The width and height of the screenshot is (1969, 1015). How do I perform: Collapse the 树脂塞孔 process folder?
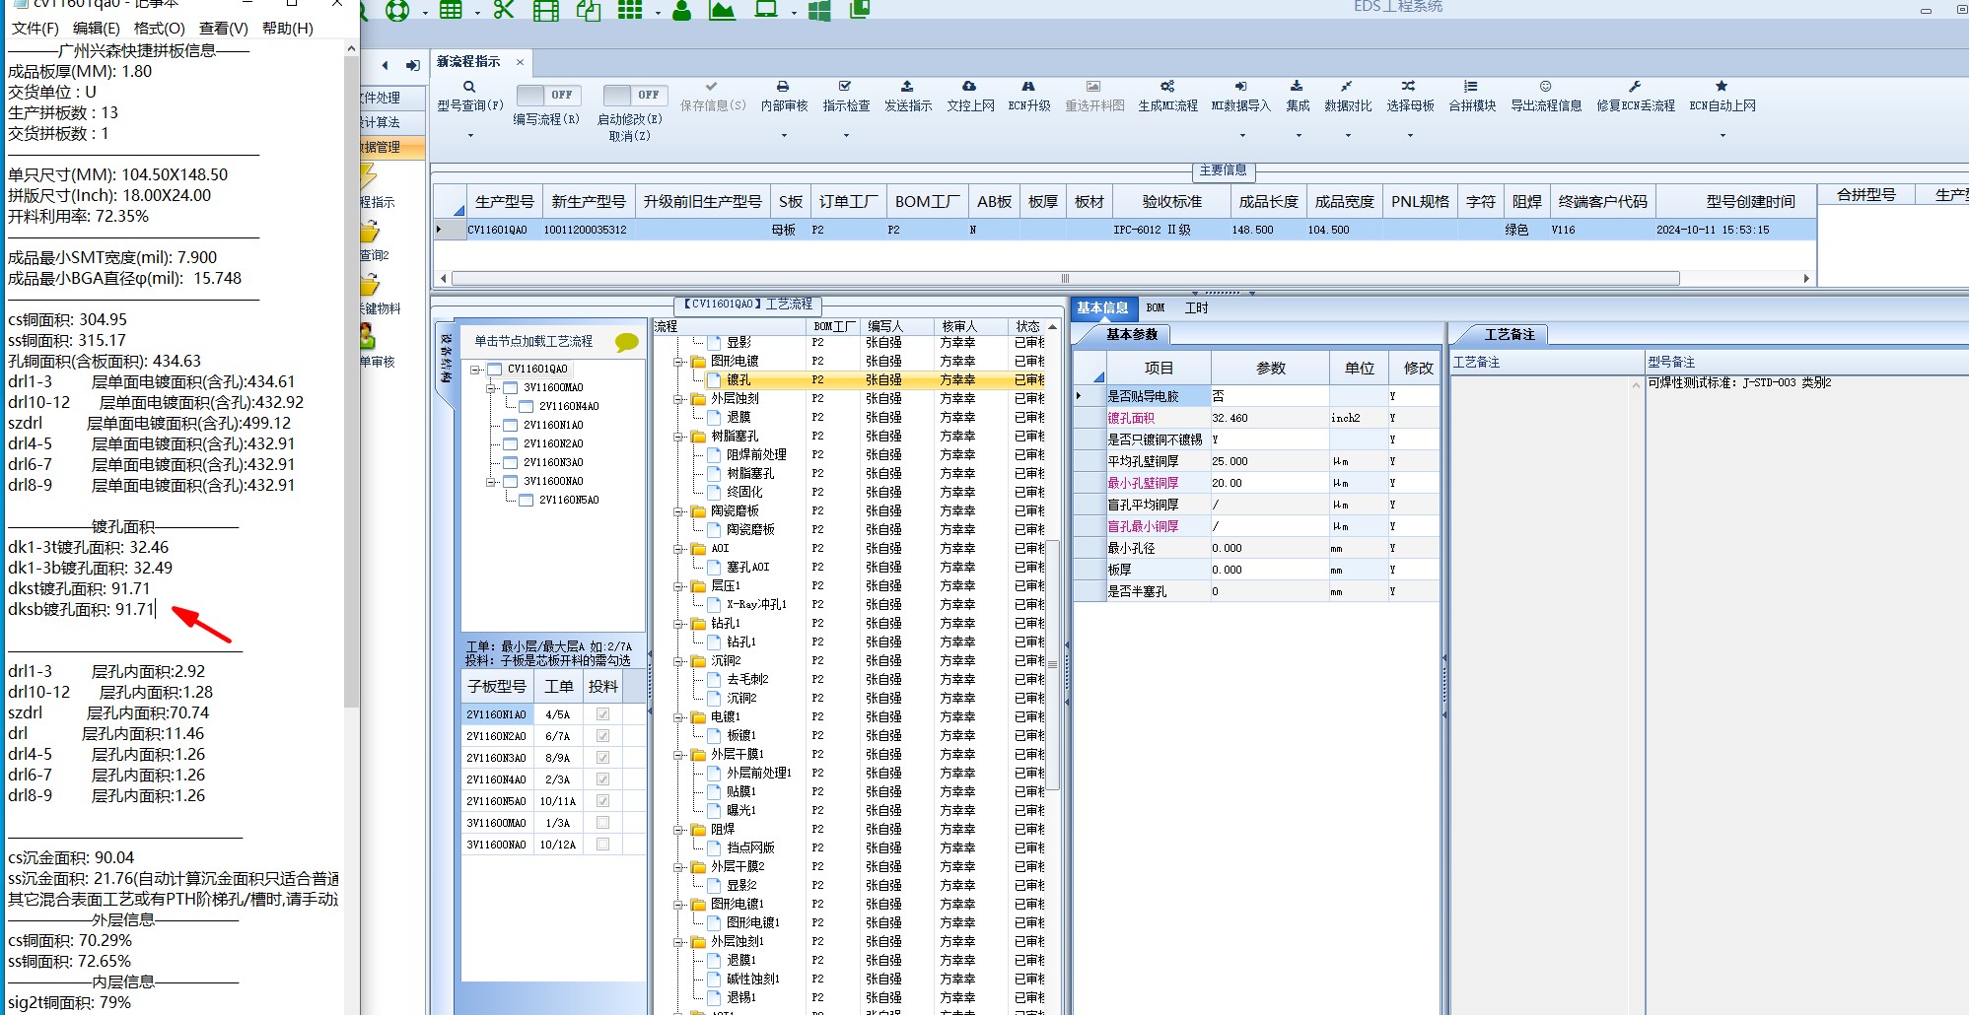678,437
